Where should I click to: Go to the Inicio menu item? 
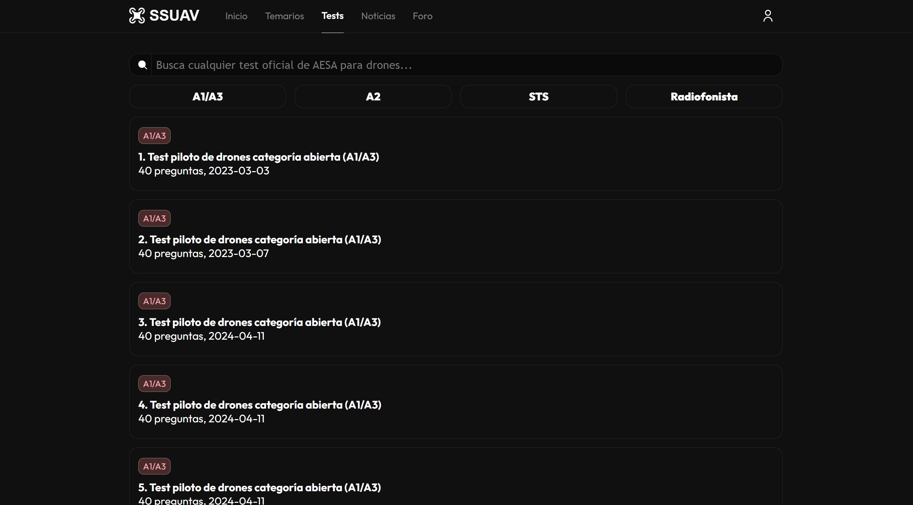click(236, 16)
